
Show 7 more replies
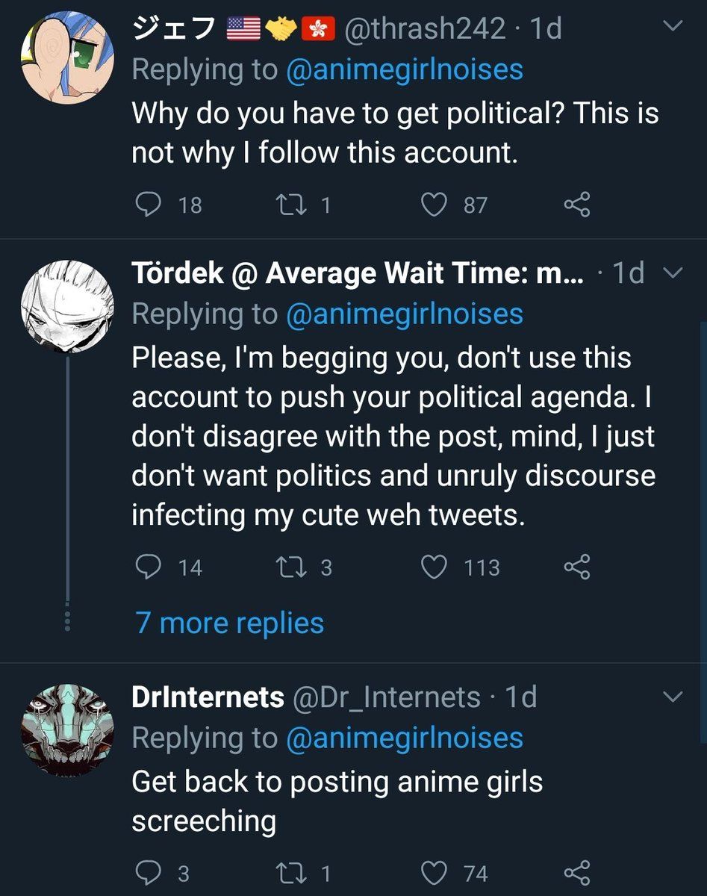coord(230,623)
